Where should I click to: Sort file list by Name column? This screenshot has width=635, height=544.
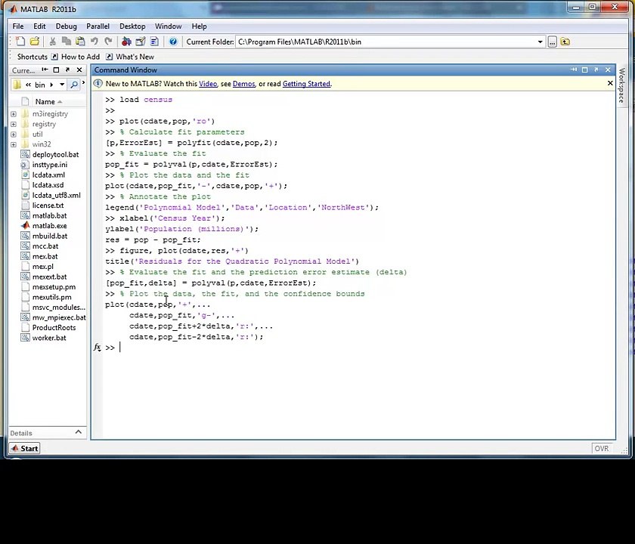48,101
